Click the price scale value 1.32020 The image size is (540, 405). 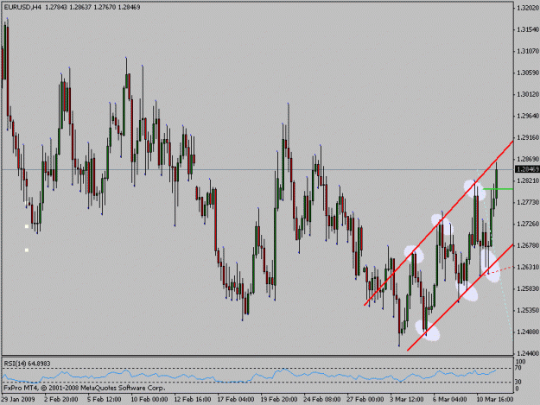coord(528,8)
